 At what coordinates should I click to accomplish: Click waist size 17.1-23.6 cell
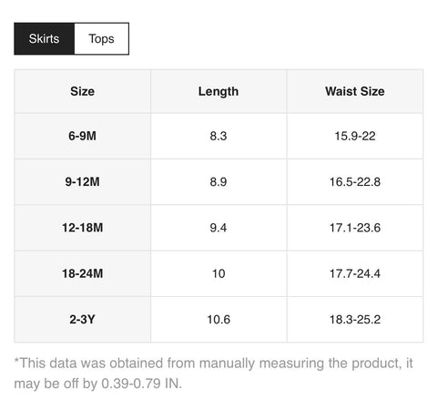355,228
